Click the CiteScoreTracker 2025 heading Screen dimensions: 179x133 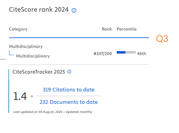[x=39, y=72]
